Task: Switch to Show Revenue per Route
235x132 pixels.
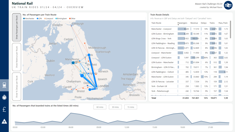Action: pyautogui.click(x=17, y=57)
